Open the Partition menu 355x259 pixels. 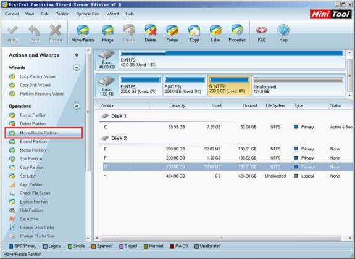click(62, 14)
